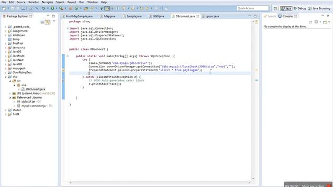This screenshot has width=333, height=187.
Task: Switch to the HashMapSample.java tab
Action: [x=78, y=16]
